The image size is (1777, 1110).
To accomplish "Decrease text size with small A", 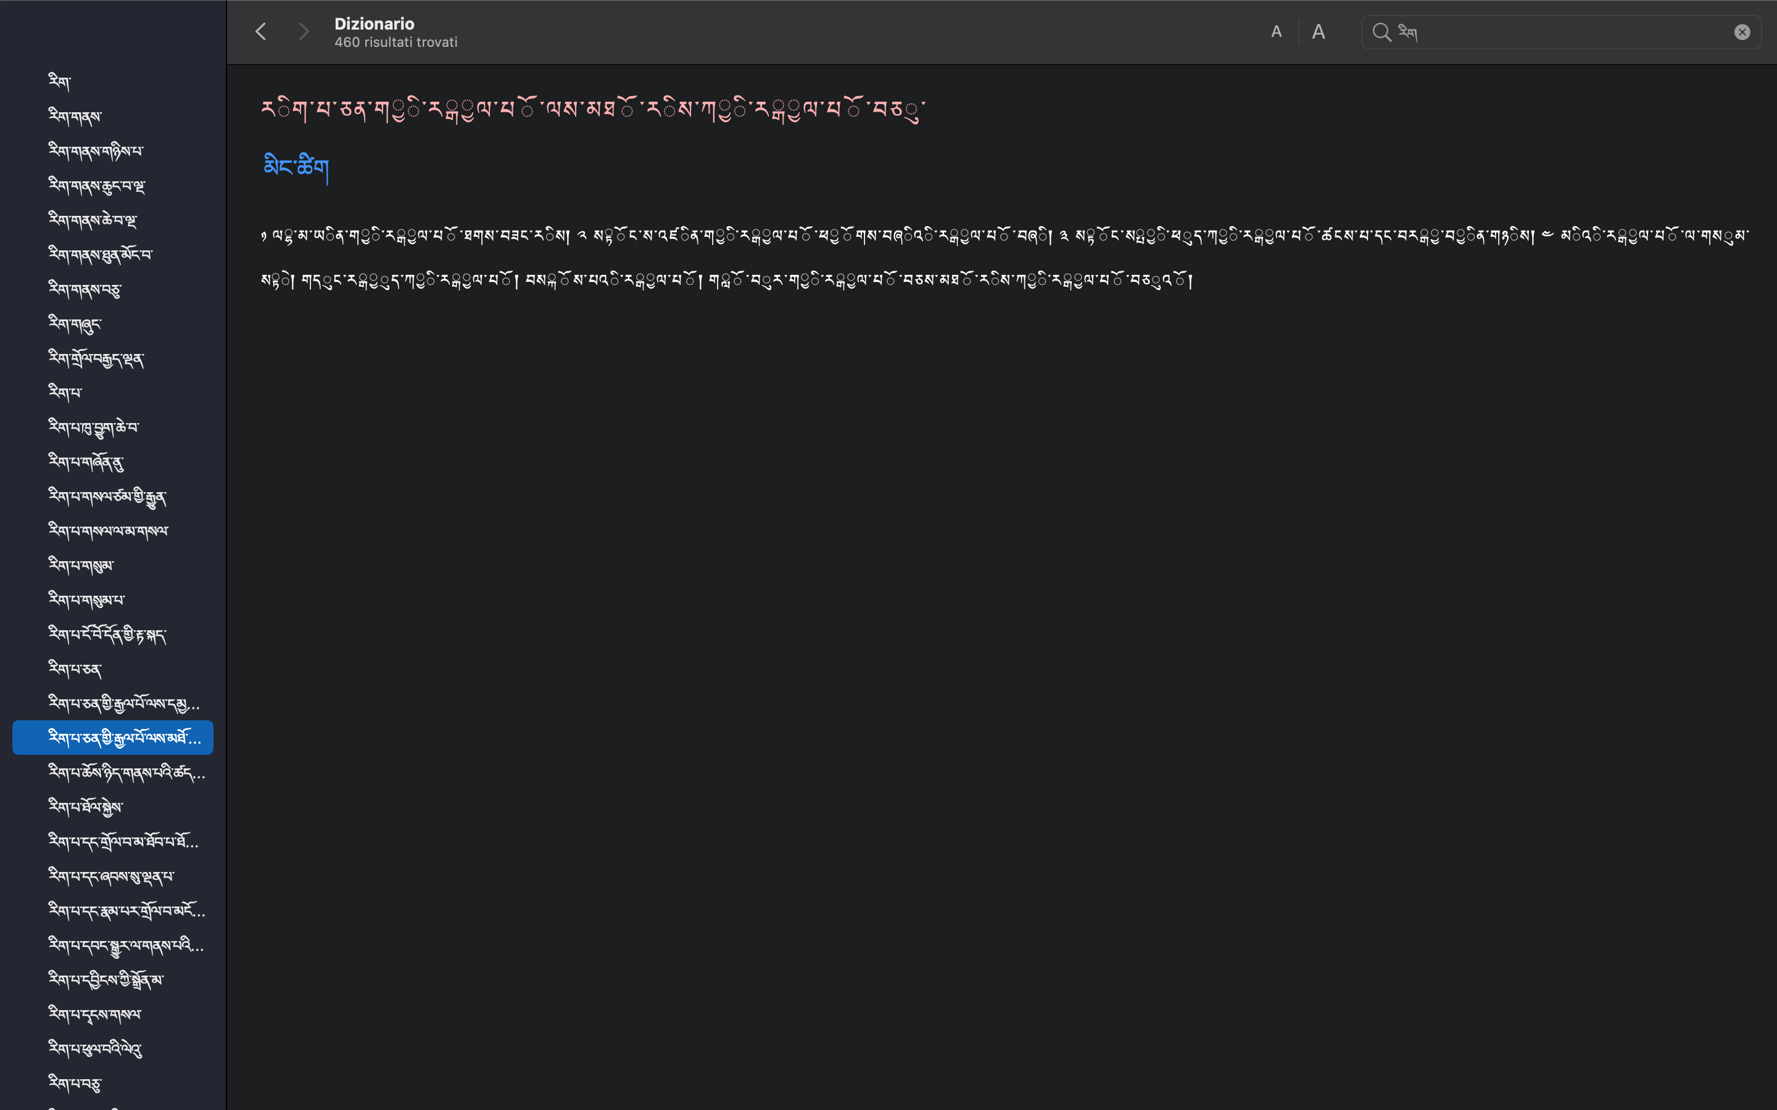I will tap(1276, 31).
